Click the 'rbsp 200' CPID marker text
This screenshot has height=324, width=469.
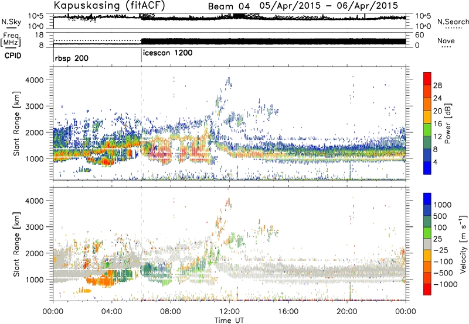[72, 58]
